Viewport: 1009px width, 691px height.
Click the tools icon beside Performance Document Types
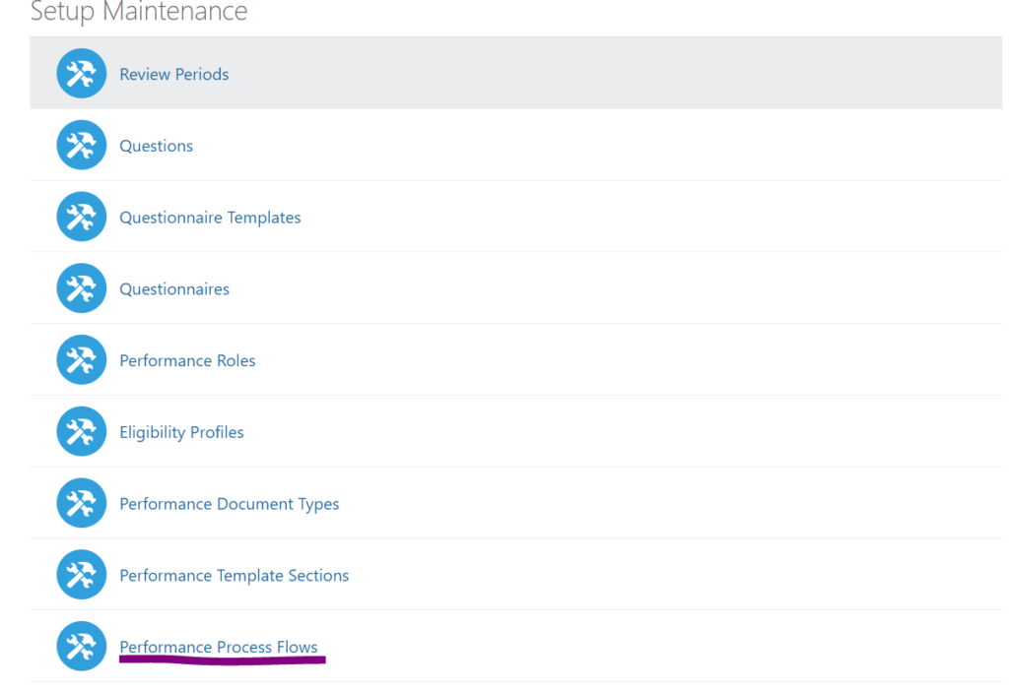point(81,503)
